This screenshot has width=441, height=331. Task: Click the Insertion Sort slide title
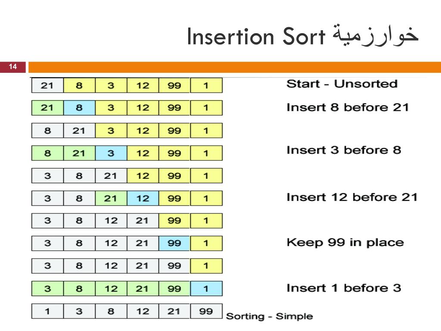(303, 37)
